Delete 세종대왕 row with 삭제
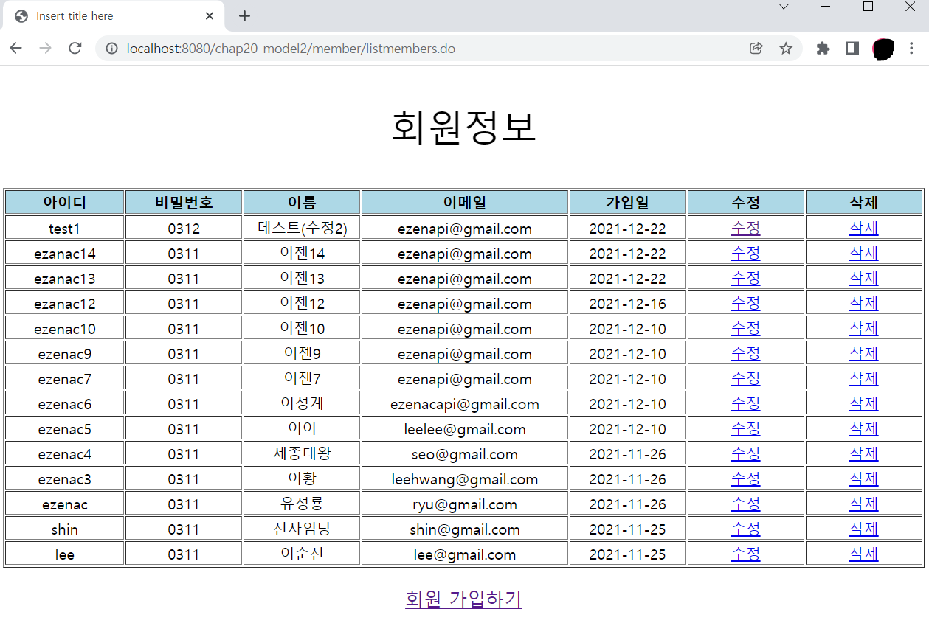This screenshot has height=623, width=929. point(864,453)
